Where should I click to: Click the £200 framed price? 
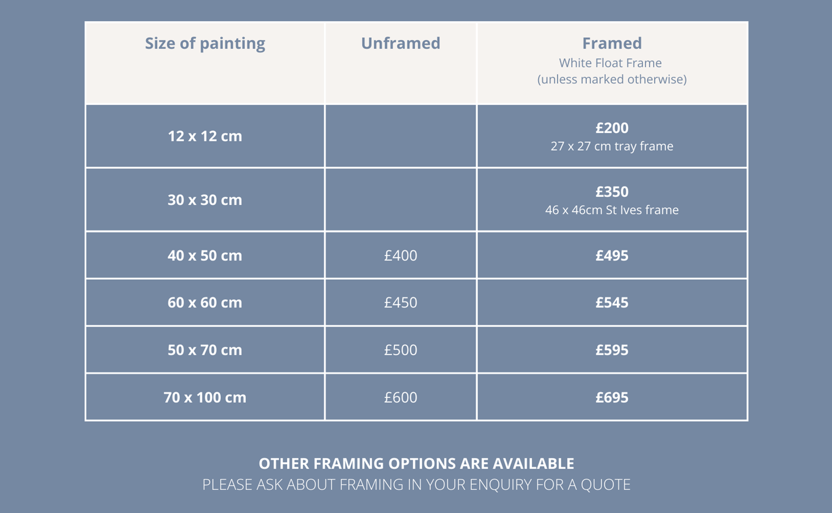click(x=612, y=128)
